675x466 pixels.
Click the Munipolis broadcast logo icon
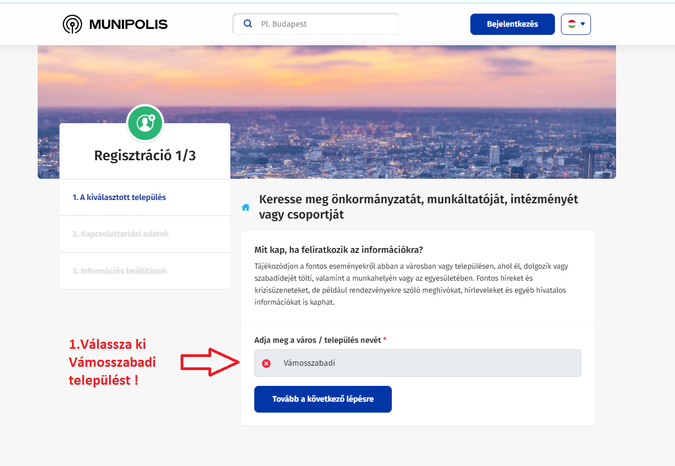tap(72, 25)
